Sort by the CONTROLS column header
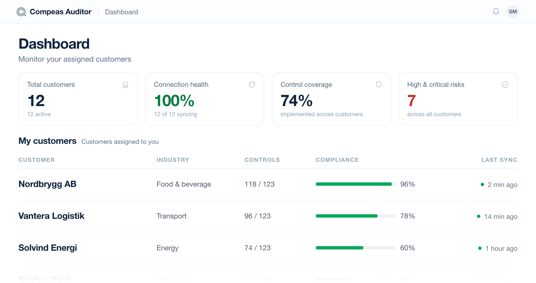The image size is (536, 283). click(x=262, y=160)
